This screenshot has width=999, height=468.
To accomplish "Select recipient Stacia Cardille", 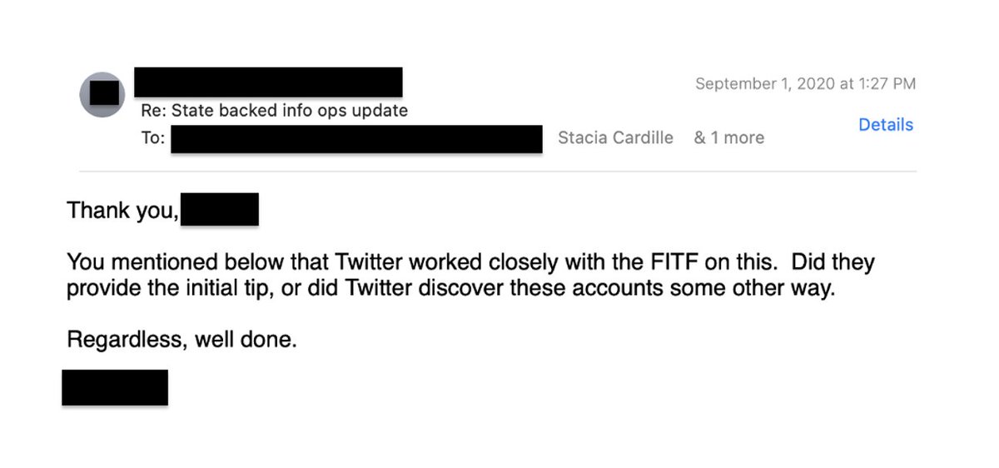I will pyautogui.click(x=615, y=138).
